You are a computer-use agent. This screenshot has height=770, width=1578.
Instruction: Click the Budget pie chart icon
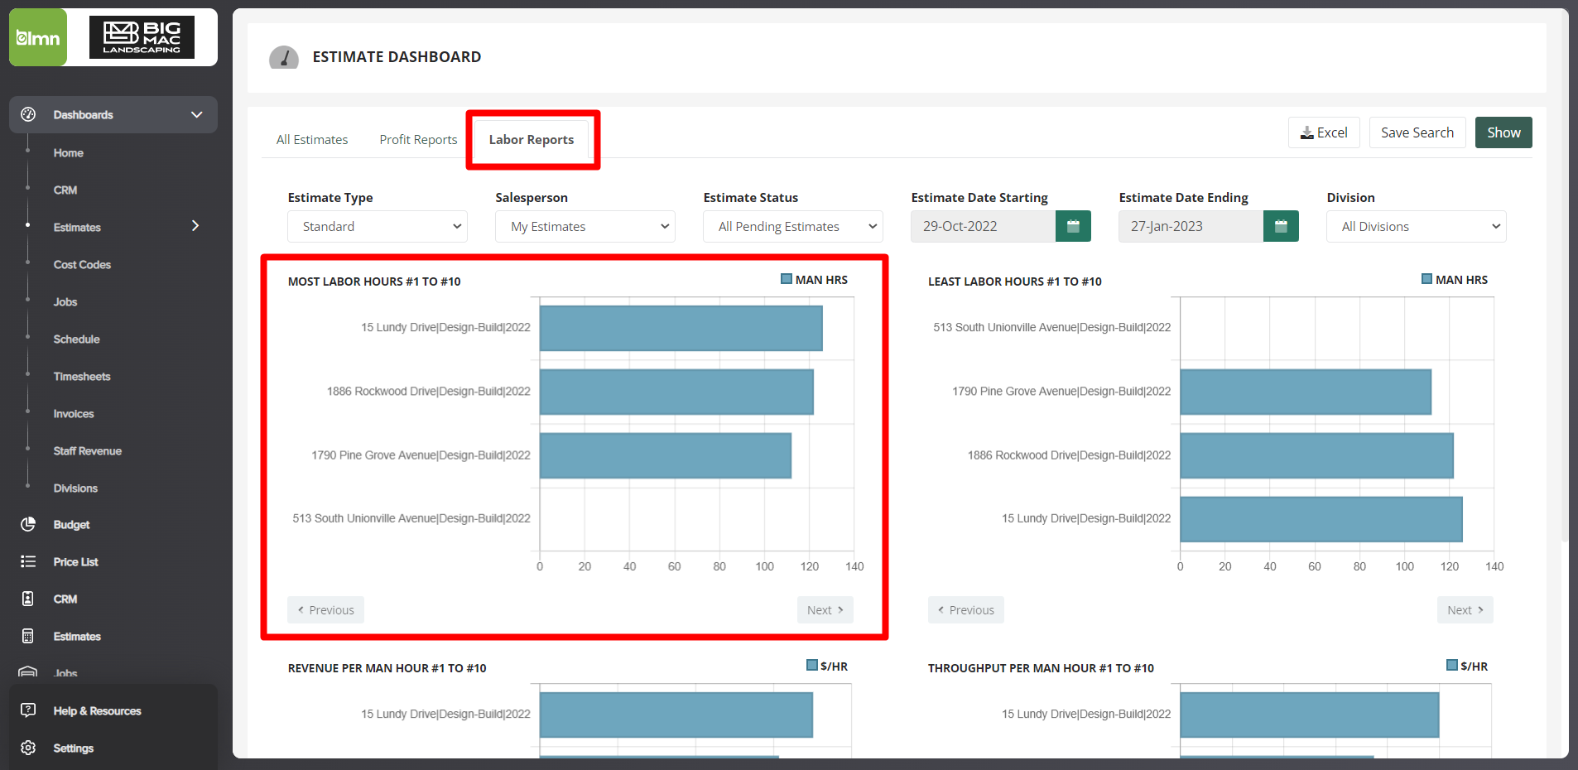point(28,524)
